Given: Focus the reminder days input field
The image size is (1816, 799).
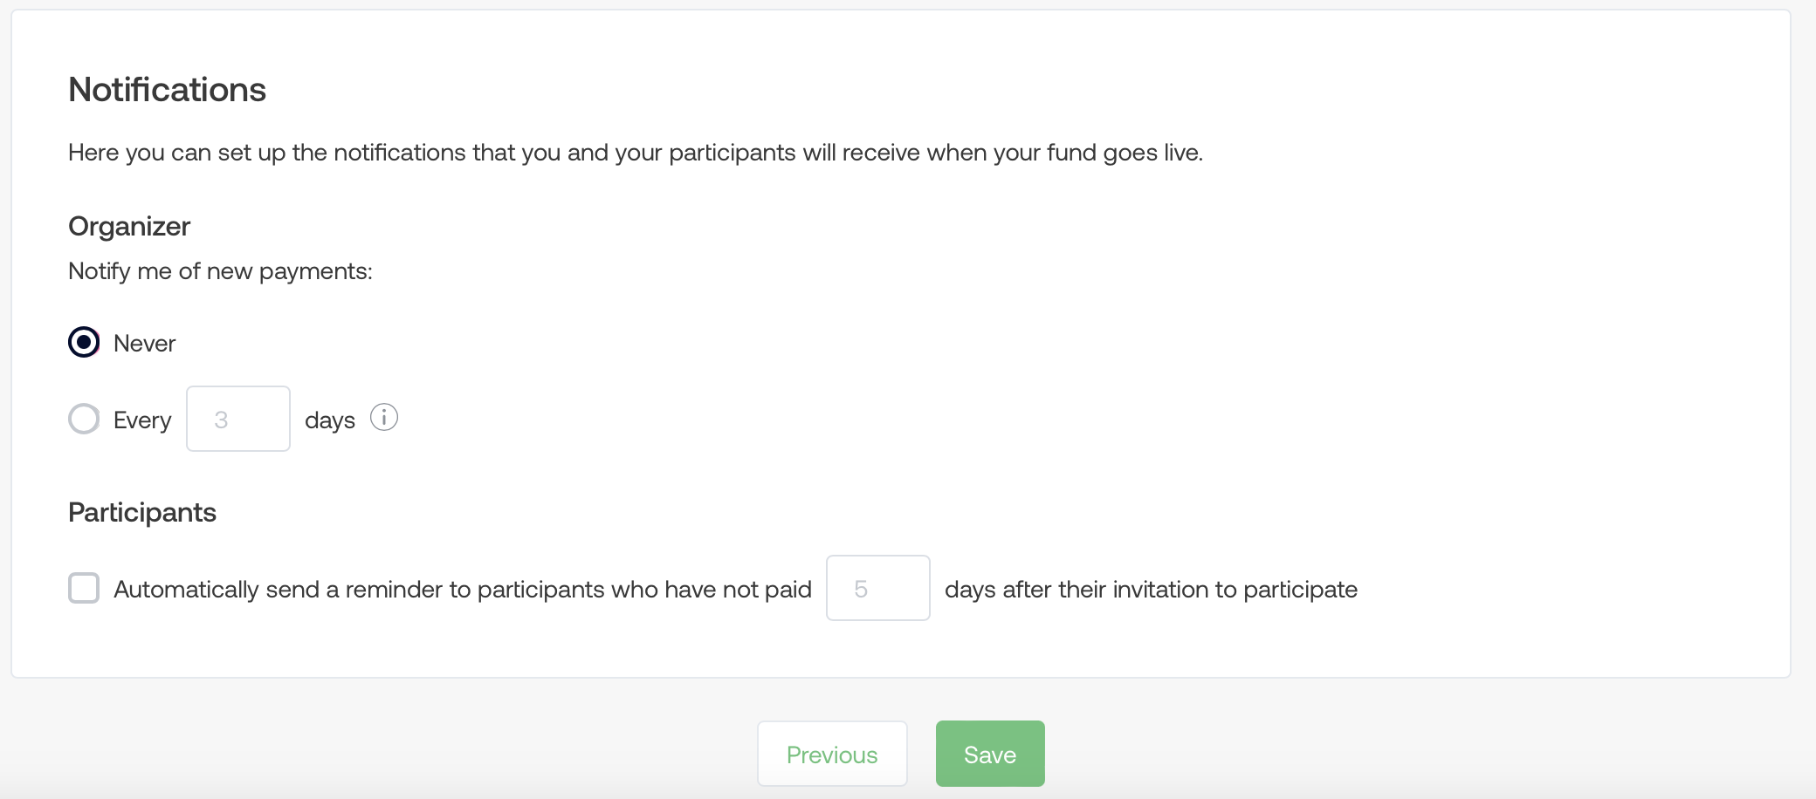Looking at the screenshot, I should (x=877, y=589).
